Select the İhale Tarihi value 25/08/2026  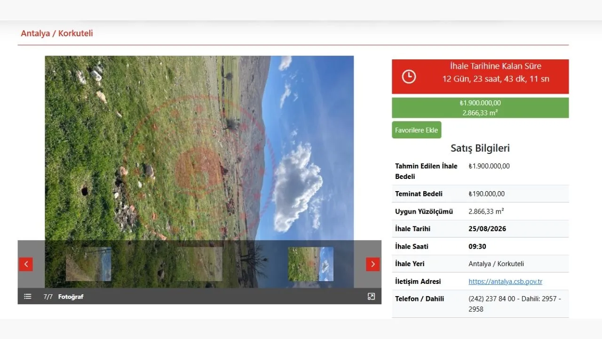point(487,229)
